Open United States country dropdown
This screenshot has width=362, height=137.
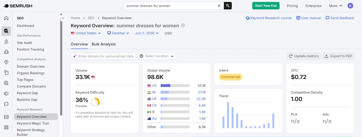pos(86,33)
